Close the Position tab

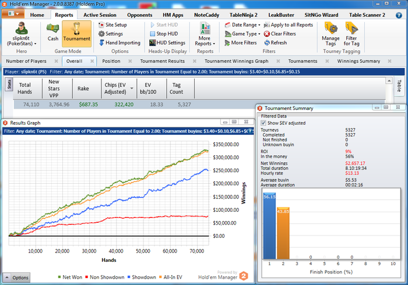tap(130, 61)
